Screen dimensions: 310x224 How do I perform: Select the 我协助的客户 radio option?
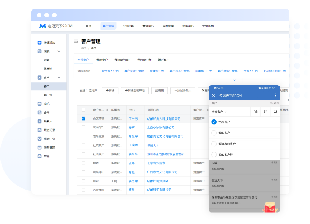214,144
